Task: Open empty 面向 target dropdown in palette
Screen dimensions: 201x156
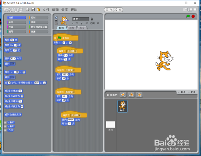Action: click(x=12, y=64)
